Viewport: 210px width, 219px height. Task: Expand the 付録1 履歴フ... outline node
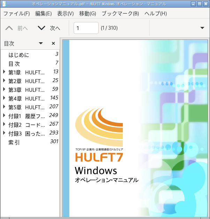4,116
